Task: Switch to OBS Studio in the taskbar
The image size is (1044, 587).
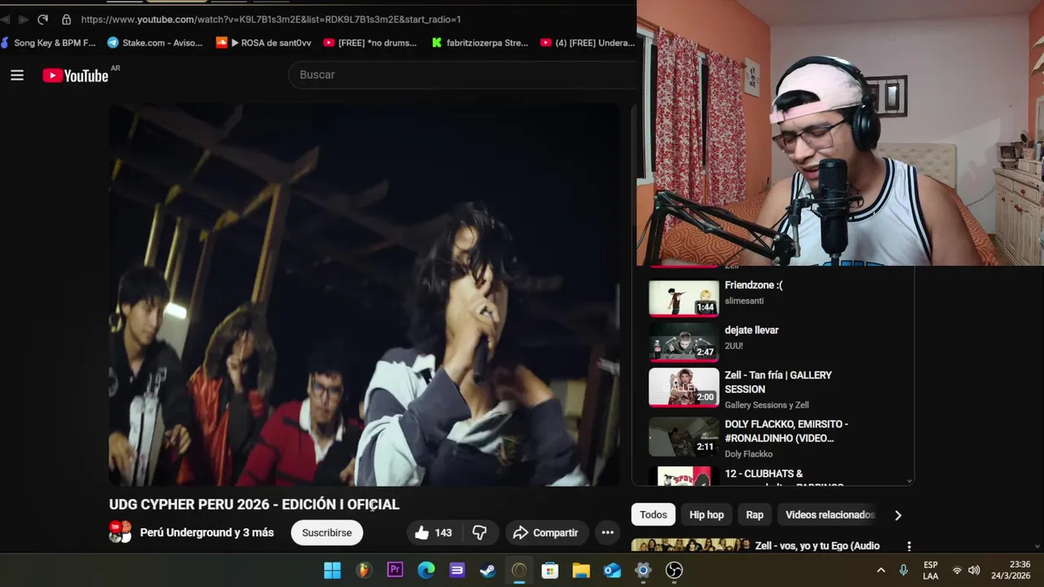Action: tap(674, 570)
